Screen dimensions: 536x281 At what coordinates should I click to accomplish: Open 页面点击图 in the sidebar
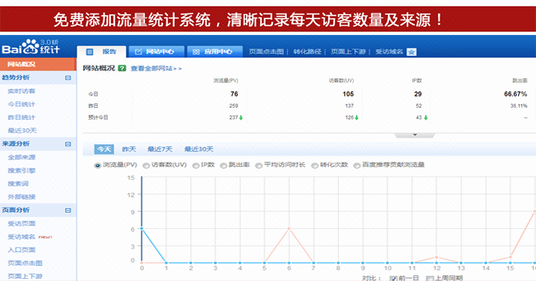(x=25, y=263)
